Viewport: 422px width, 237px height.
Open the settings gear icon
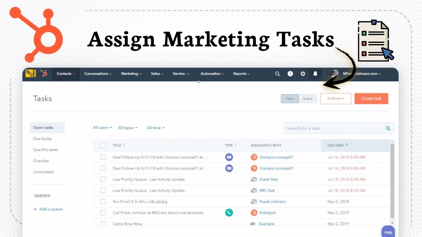(303, 74)
